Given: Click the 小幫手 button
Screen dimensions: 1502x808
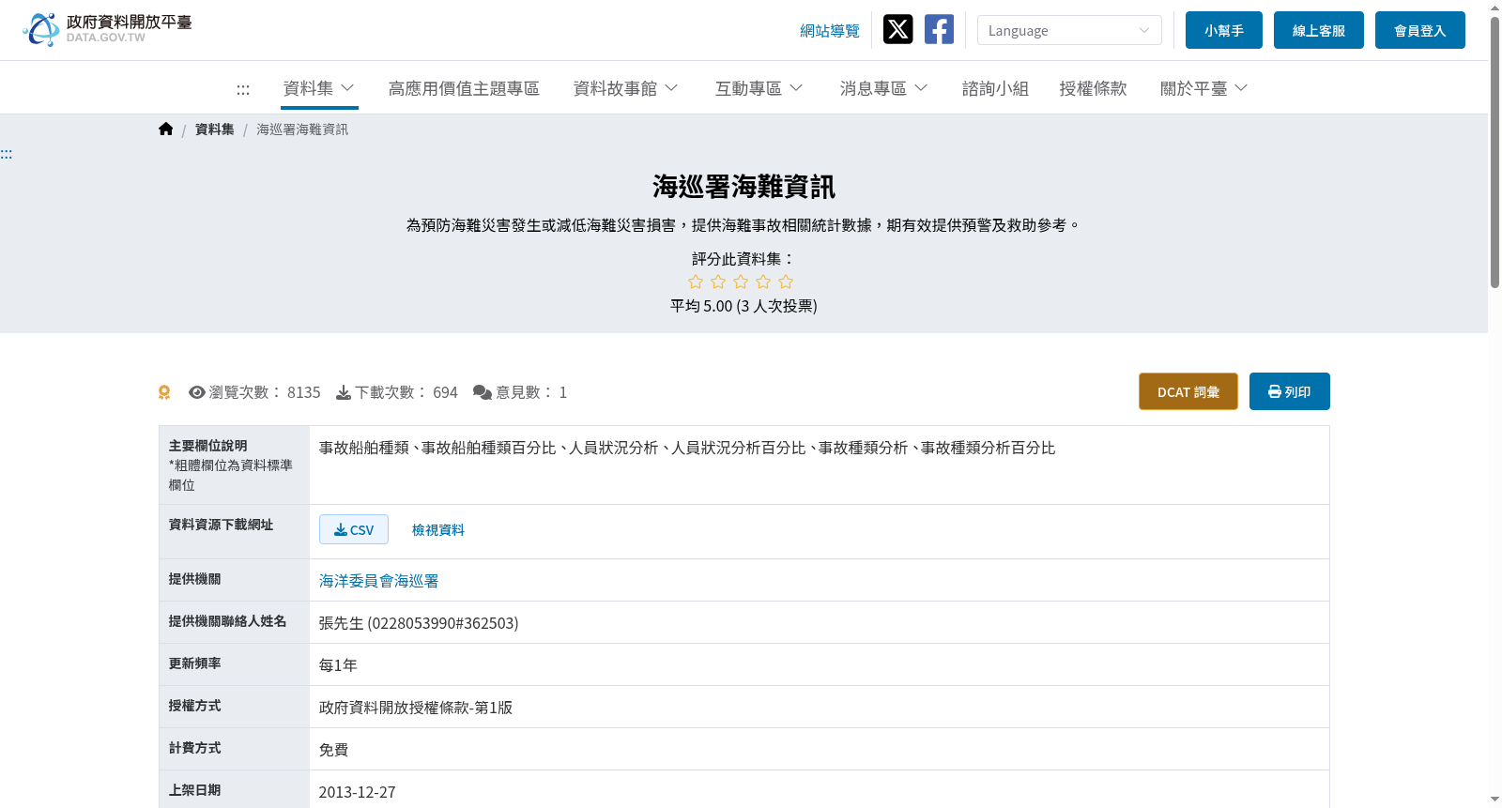Looking at the screenshot, I should point(1224,30).
